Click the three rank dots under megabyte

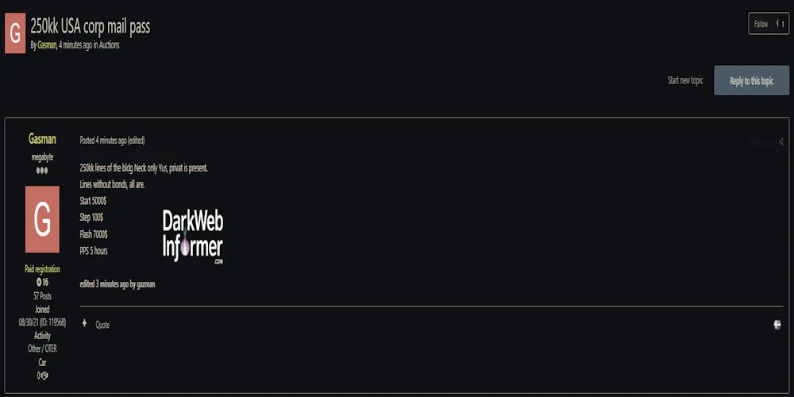click(42, 171)
